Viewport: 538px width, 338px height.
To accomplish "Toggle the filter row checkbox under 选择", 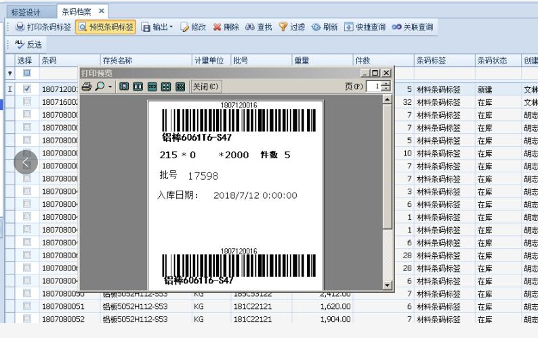I will (26, 73).
